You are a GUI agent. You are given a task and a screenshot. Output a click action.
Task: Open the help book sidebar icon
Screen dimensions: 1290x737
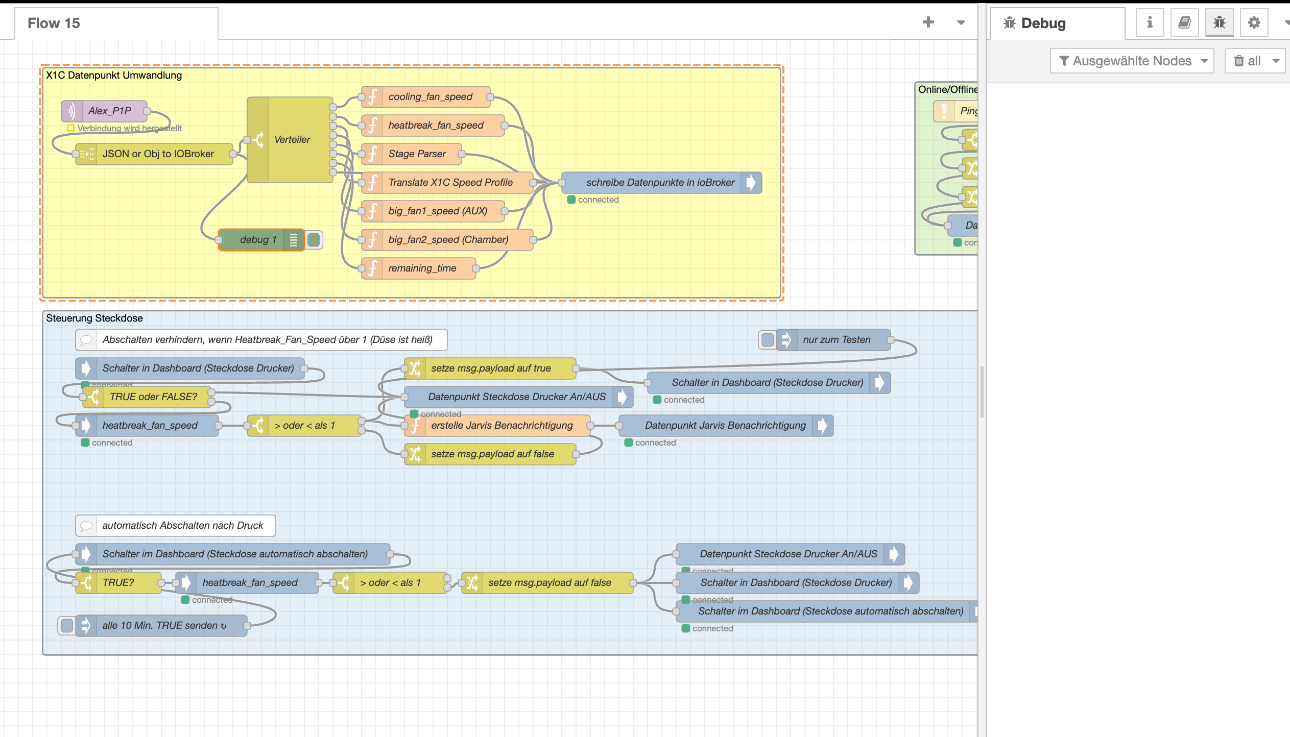pyautogui.click(x=1184, y=22)
